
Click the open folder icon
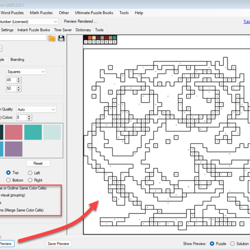coord(52,38)
